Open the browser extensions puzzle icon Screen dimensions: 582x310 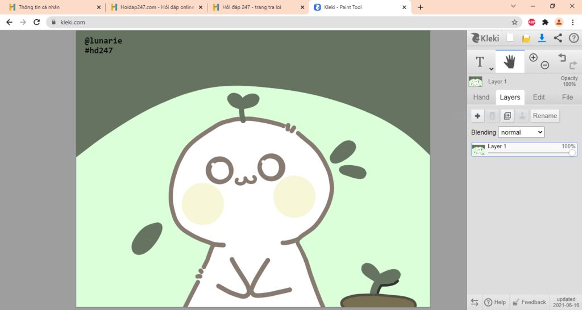(x=545, y=22)
